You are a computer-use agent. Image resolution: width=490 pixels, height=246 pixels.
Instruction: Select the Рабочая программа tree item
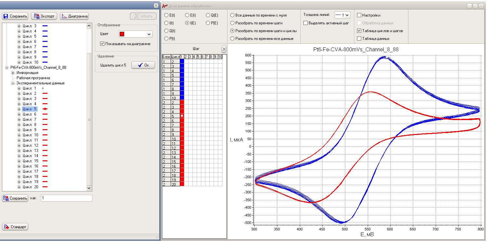click(33, 78)
